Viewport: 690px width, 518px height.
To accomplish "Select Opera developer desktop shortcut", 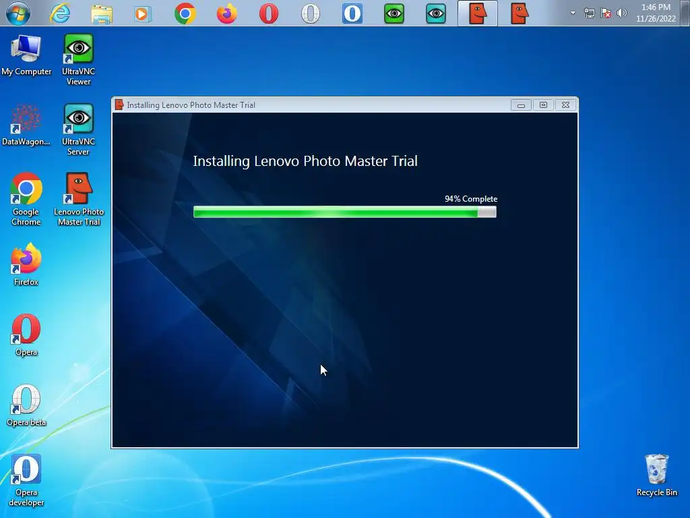I will coord(26,480).
